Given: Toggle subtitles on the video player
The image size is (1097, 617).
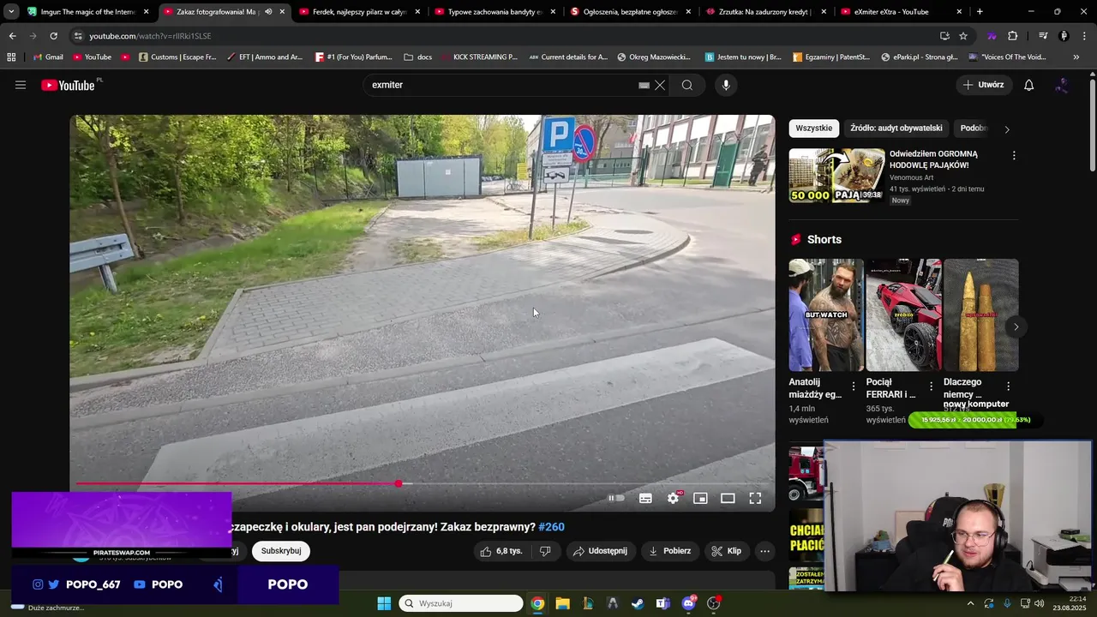Looking at the screenshot, I should pyautogui.click(x=645, y=498).
